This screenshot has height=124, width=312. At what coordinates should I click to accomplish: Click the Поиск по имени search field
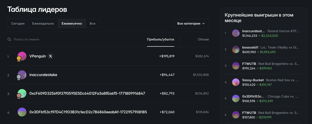click(x=75, y=39)
